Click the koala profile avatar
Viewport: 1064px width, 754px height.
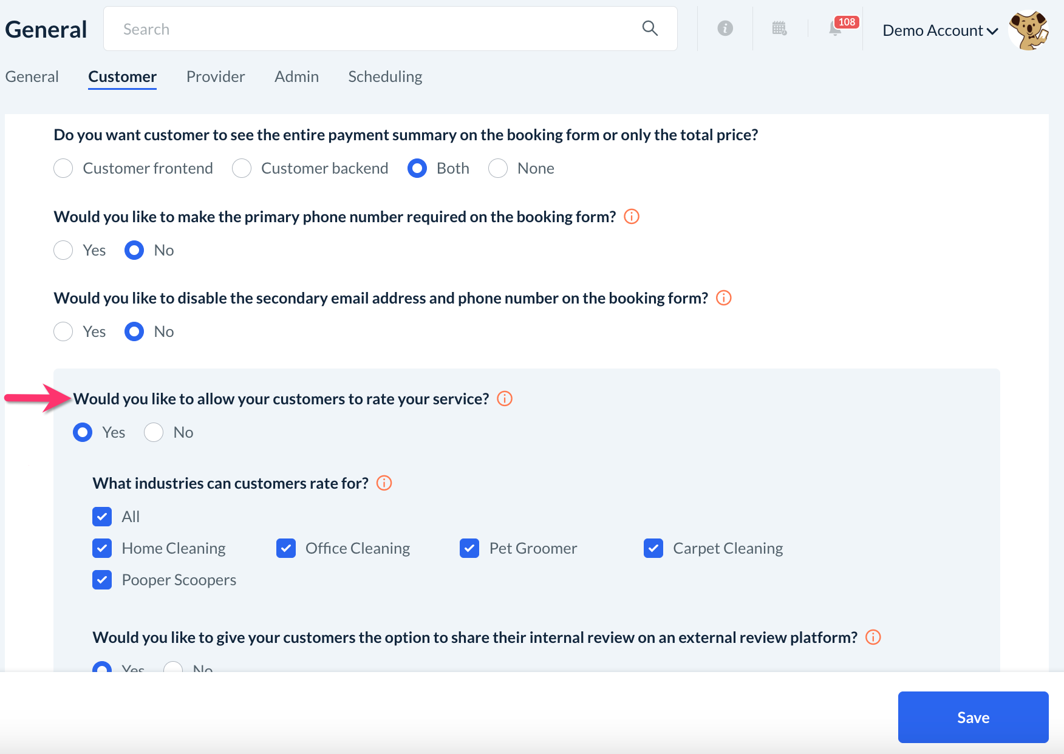pyautogui.click(x=1028, y=30)
